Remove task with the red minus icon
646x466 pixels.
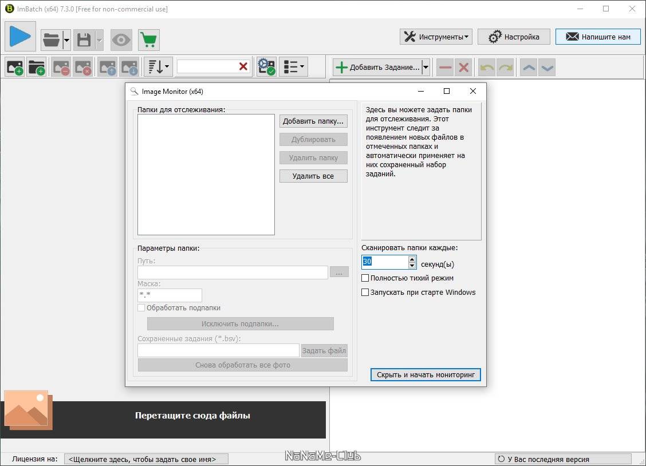point(445,67)
